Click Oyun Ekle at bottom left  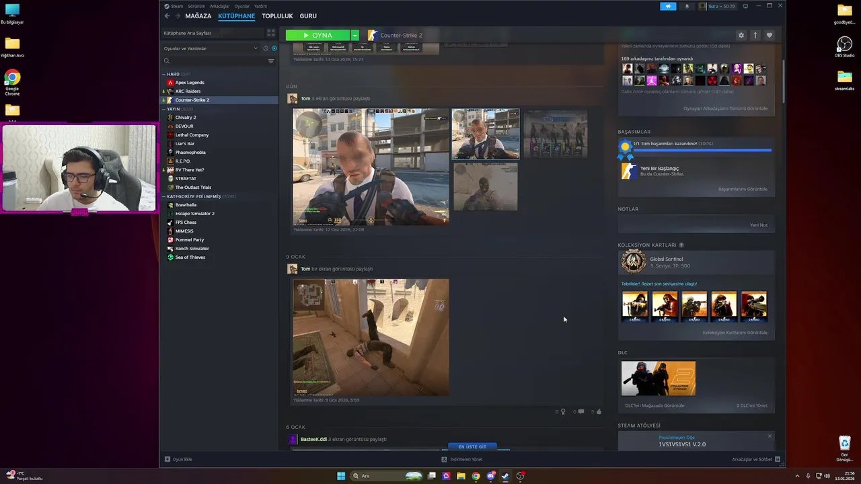tap(178, 459)
